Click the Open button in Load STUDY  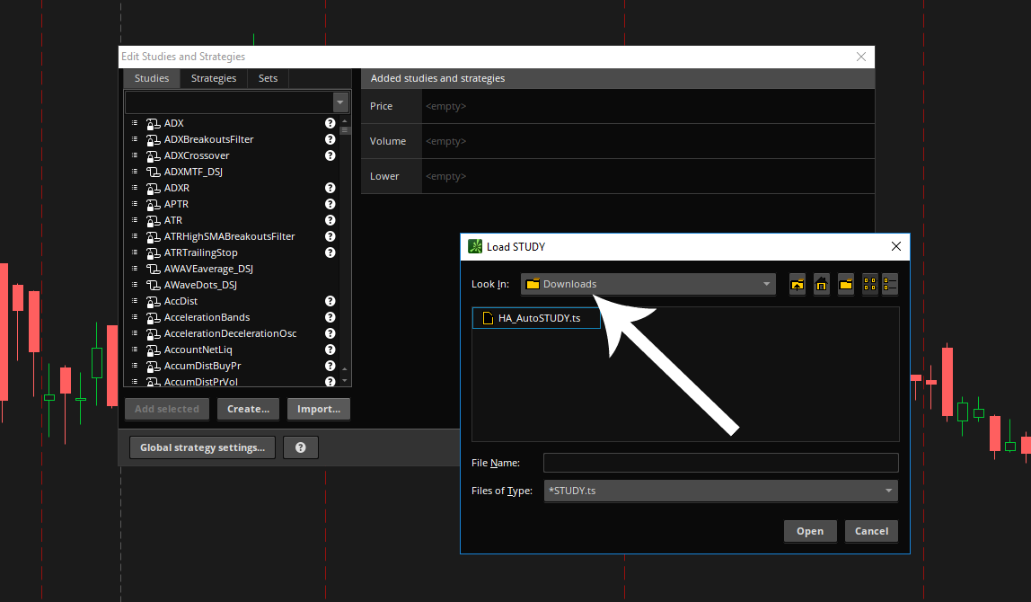coord(809,531)
